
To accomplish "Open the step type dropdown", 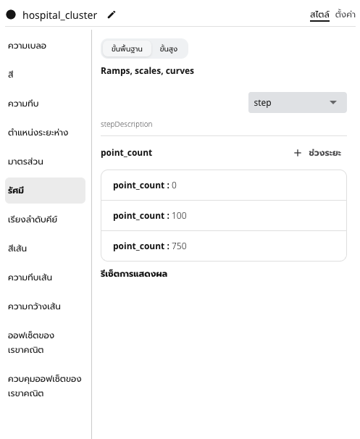I will pos(297,102).
